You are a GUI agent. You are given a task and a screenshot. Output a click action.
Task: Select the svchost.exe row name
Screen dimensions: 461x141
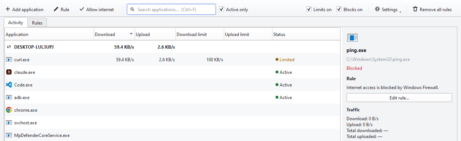click(x=26, y=123)
